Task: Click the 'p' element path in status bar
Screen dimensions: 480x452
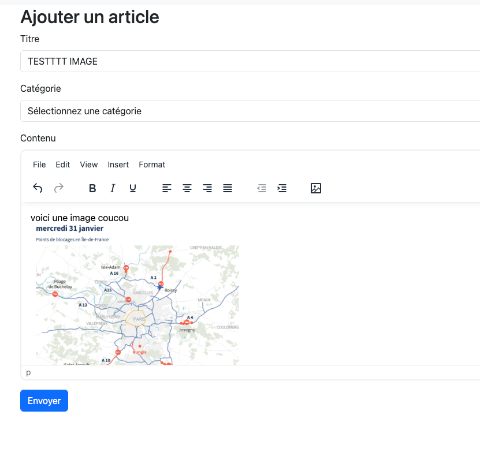Action: [28, 373]
